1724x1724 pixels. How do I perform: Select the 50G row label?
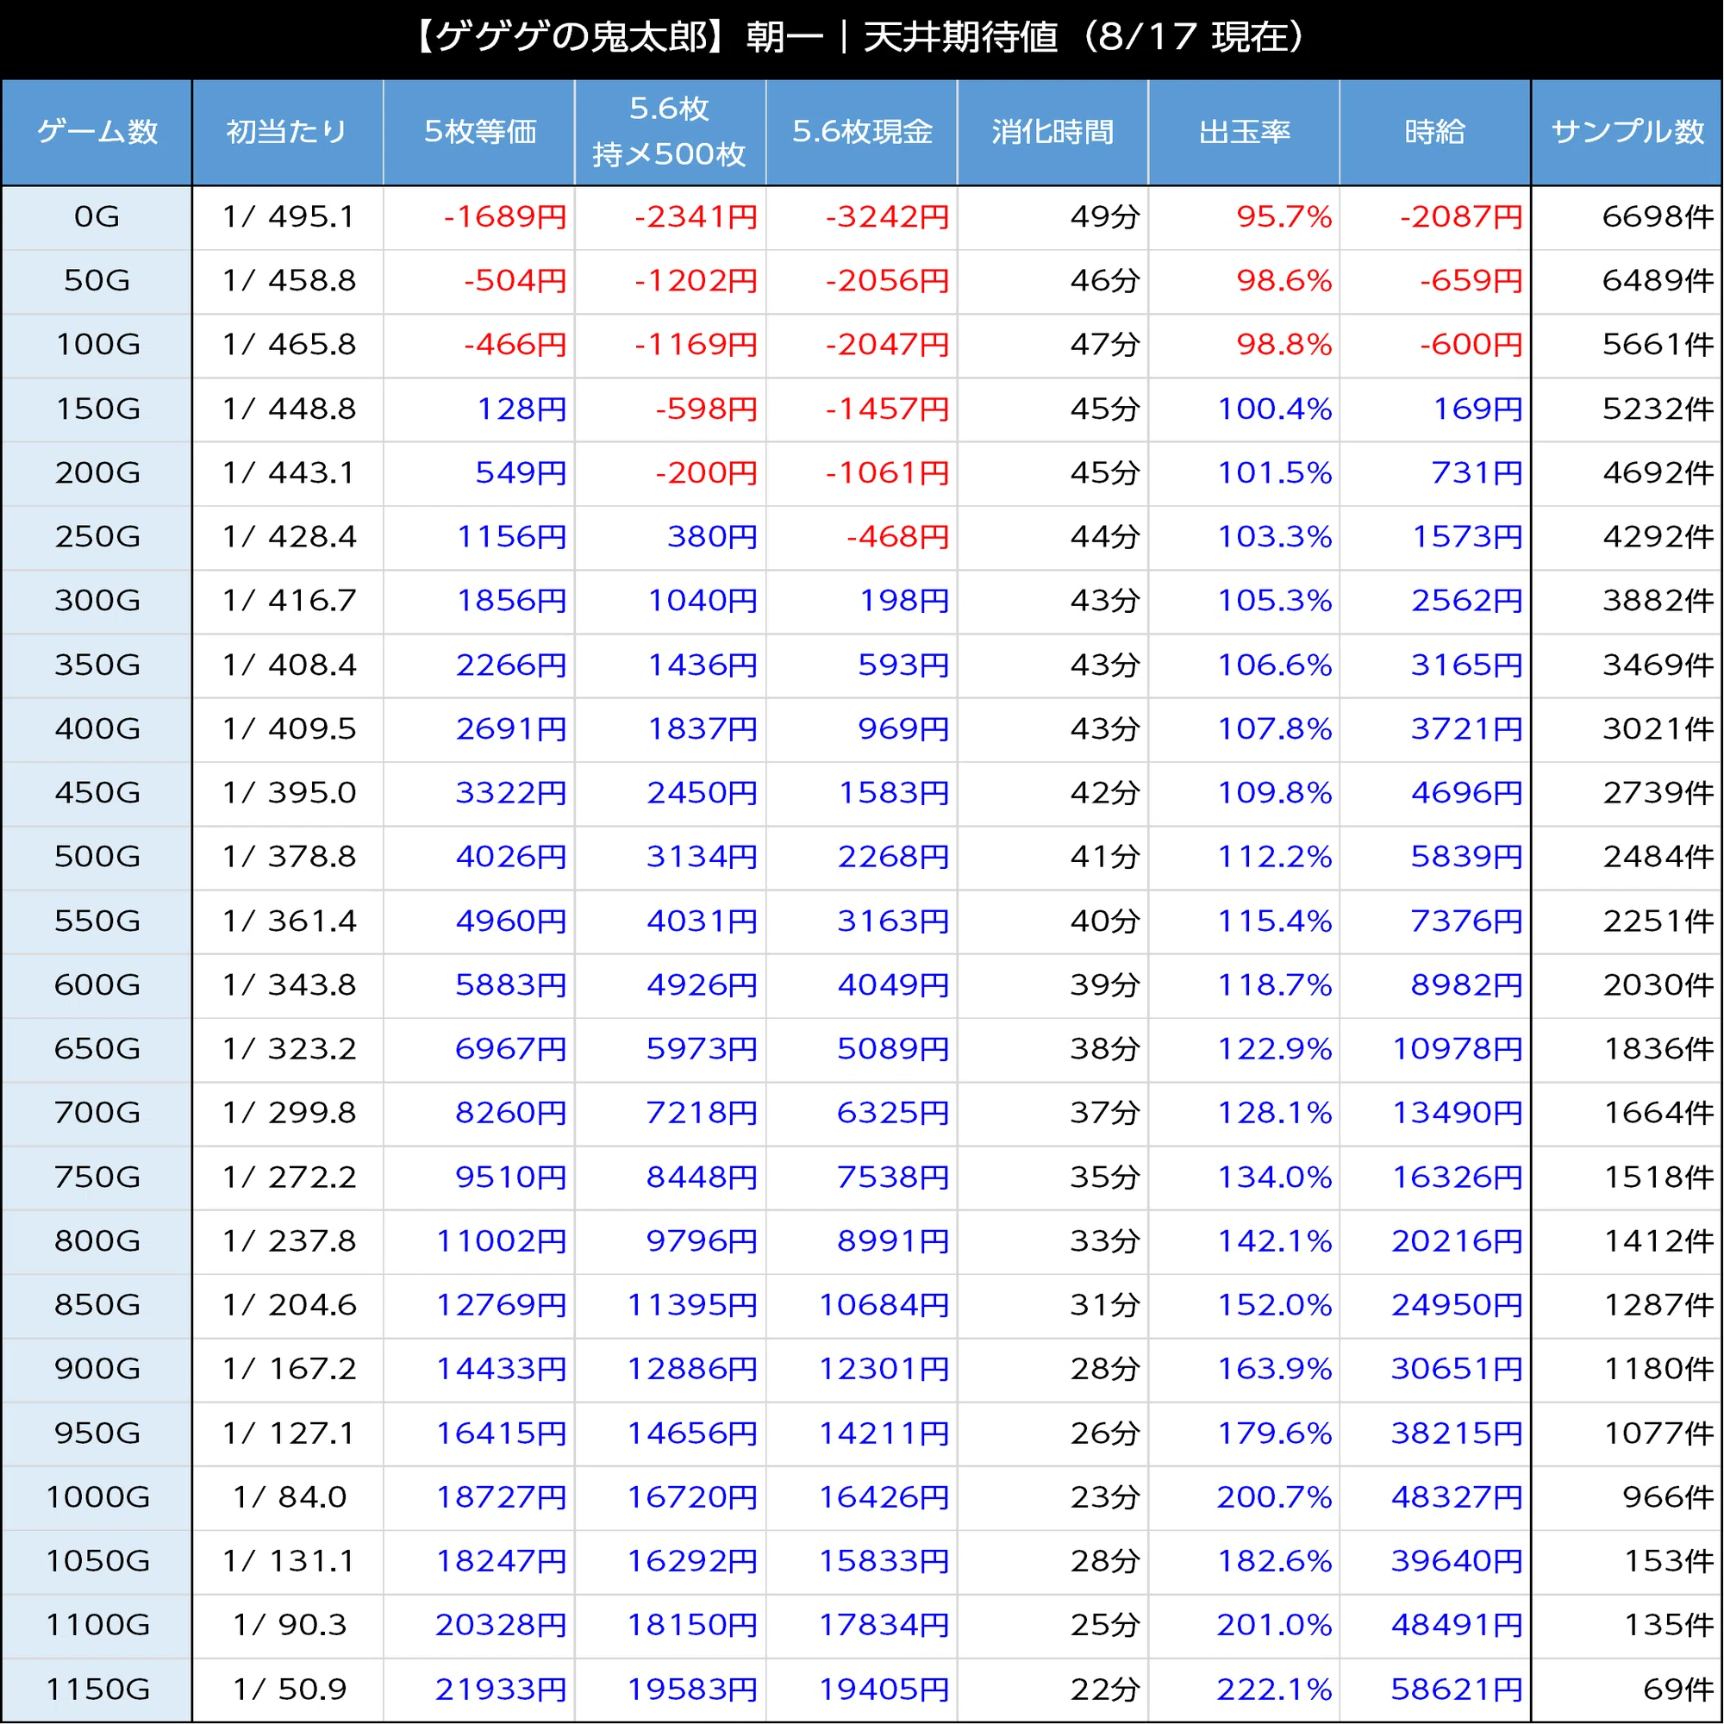pyautogui.click(x=97, y=281)
